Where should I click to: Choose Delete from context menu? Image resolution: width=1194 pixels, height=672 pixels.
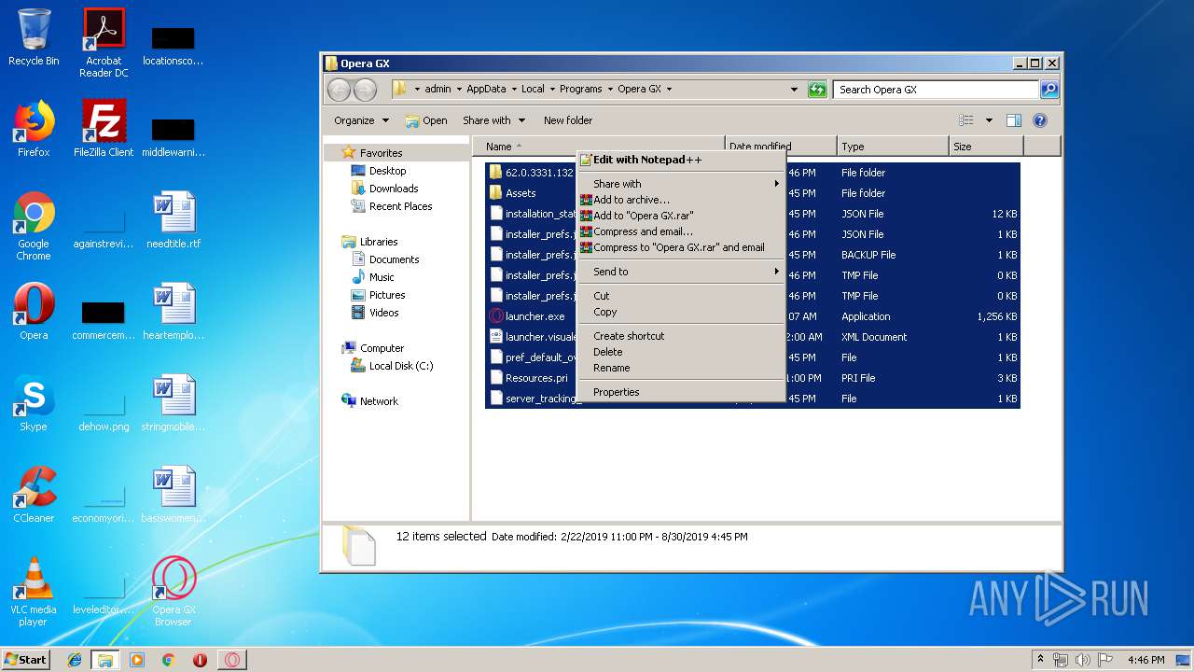679,352
